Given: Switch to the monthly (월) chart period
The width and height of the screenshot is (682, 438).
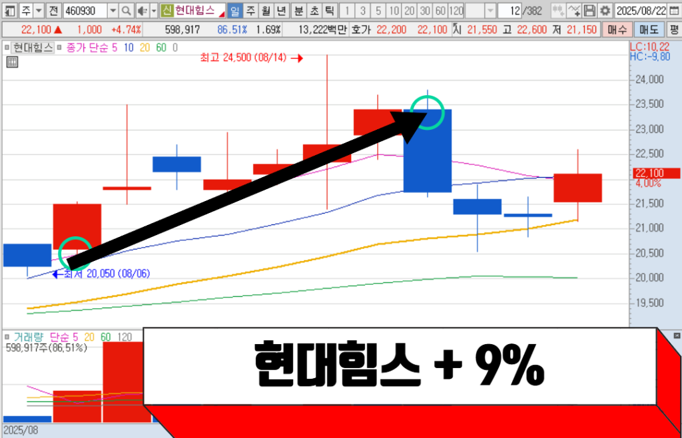Looking at the screenshot, I should coord(265,11).
